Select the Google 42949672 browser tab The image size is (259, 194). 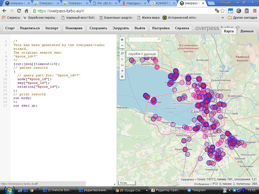pos(163,3)
